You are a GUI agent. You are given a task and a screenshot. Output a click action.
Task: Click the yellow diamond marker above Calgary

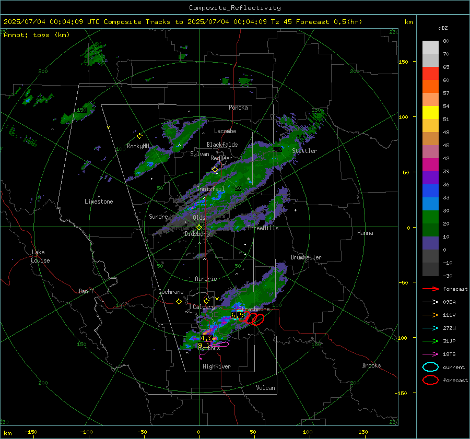tap(206, 301)
